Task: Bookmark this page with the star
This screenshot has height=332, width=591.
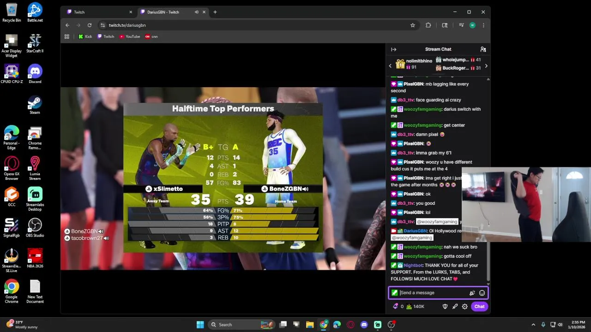Action: tap(413, 25)
